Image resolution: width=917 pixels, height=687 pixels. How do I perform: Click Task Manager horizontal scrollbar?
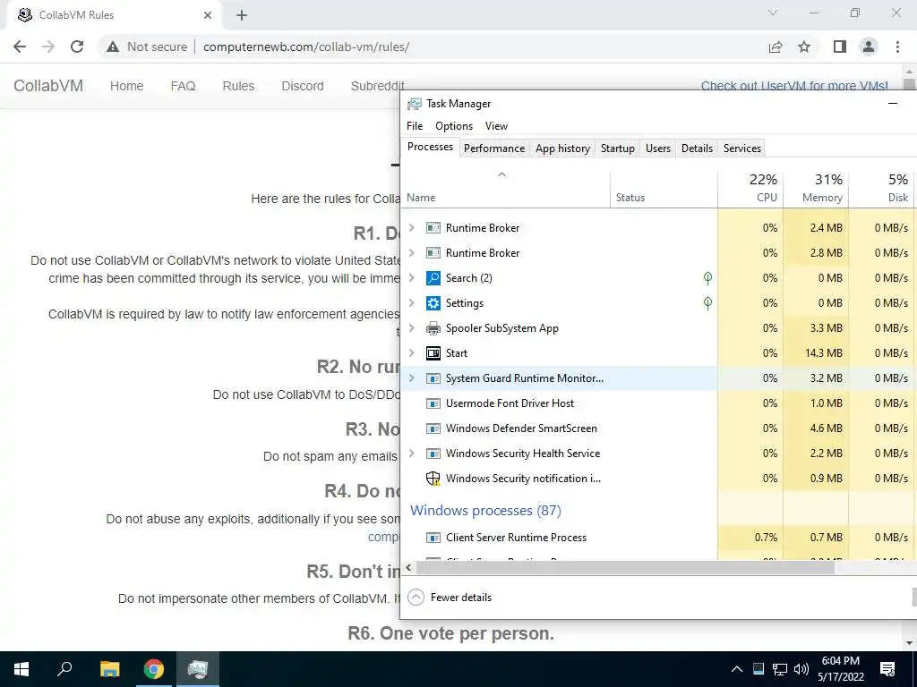click(625, 568)
